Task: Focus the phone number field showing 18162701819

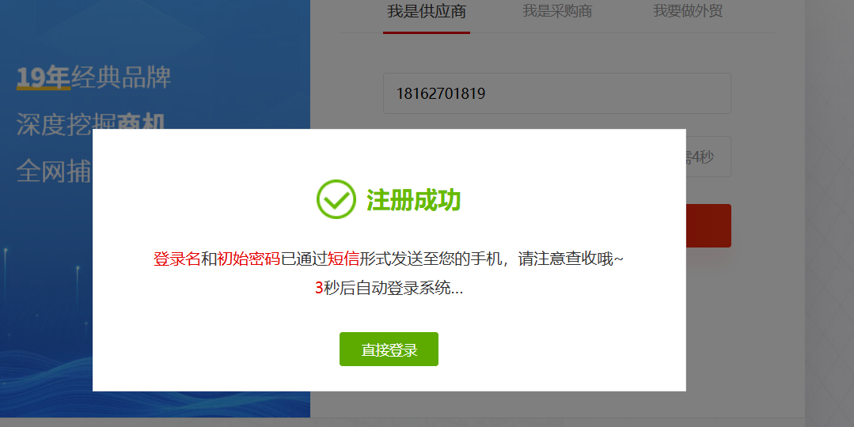Action: click(x=557, y=93)
